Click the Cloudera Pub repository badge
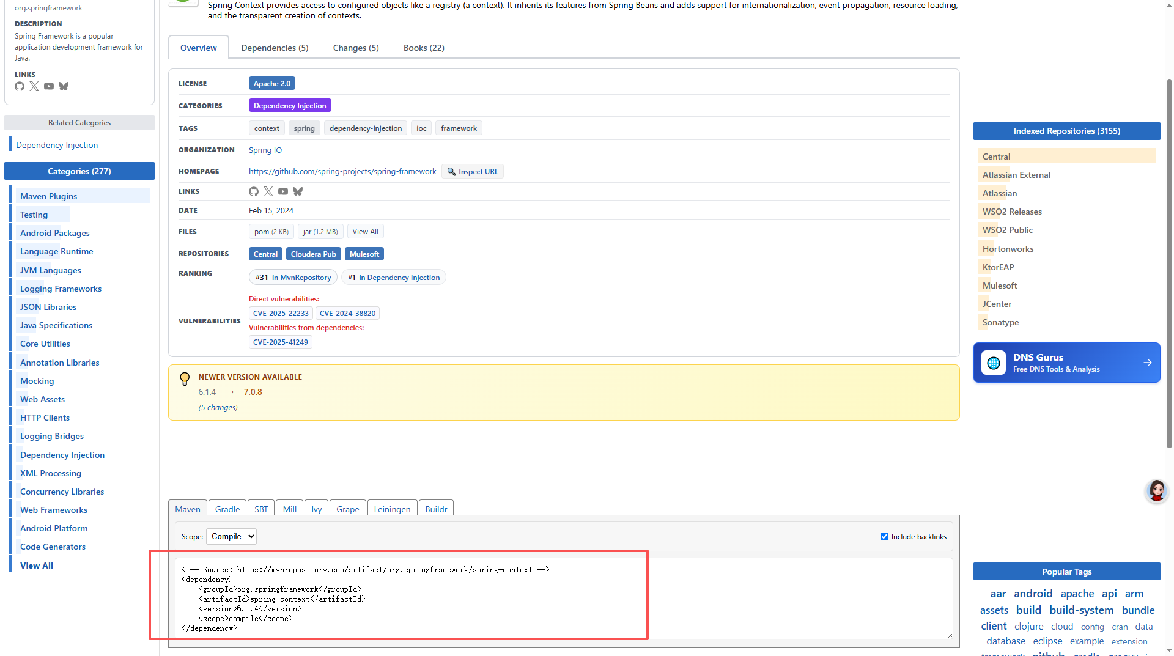Image resolution: width=1174 pixels, height=656 pixels. coord(314,254)
